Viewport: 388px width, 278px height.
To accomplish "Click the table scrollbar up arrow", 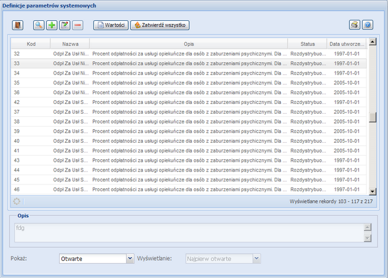I will click(373, 41).
